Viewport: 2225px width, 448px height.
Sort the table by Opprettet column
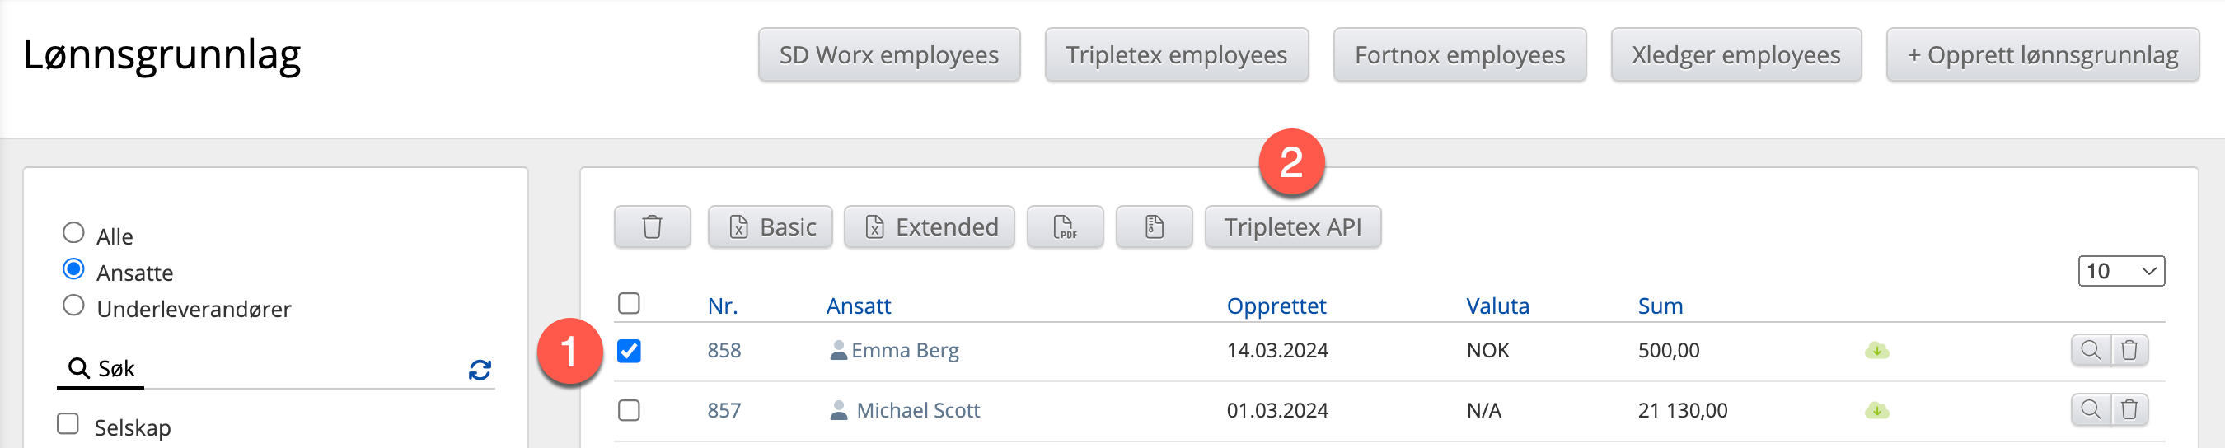(1276, 306)
